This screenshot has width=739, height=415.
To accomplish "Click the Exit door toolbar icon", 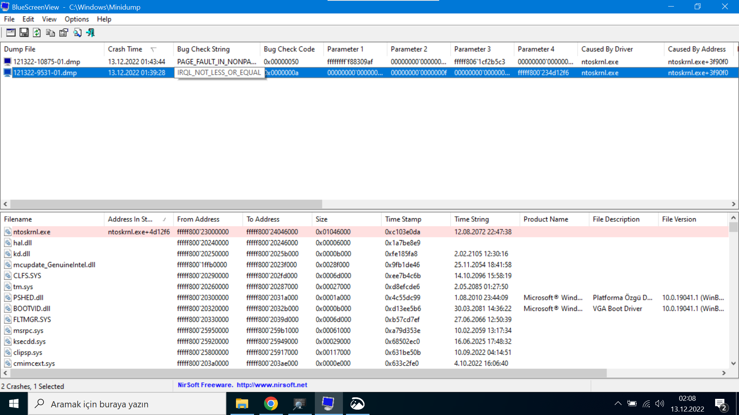I will coord(90,33).
